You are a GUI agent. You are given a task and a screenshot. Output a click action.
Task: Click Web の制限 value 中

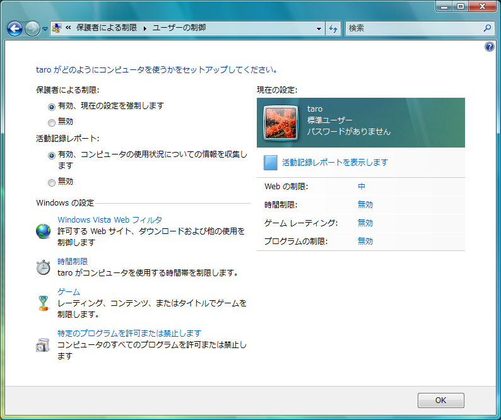362,187
